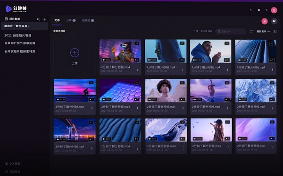Open the curly-haired man video thumbnail

[x=166, y=91]
